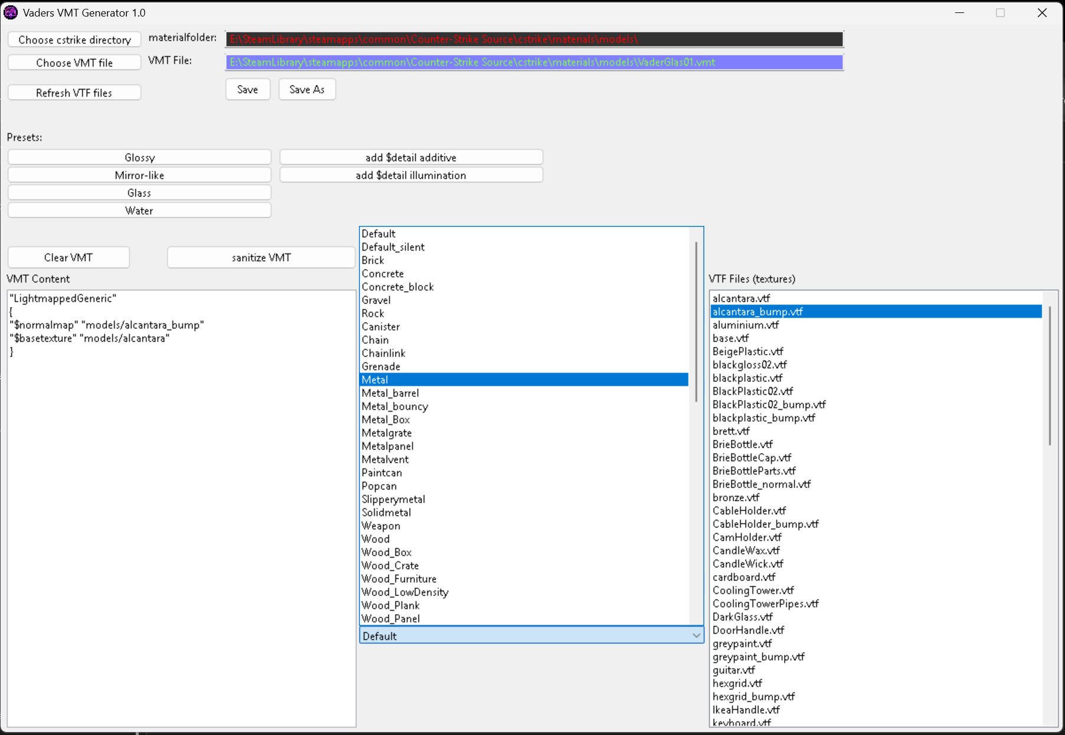Click the materialfolder path field
The image size is (1065, 735).
click(534, 39)
